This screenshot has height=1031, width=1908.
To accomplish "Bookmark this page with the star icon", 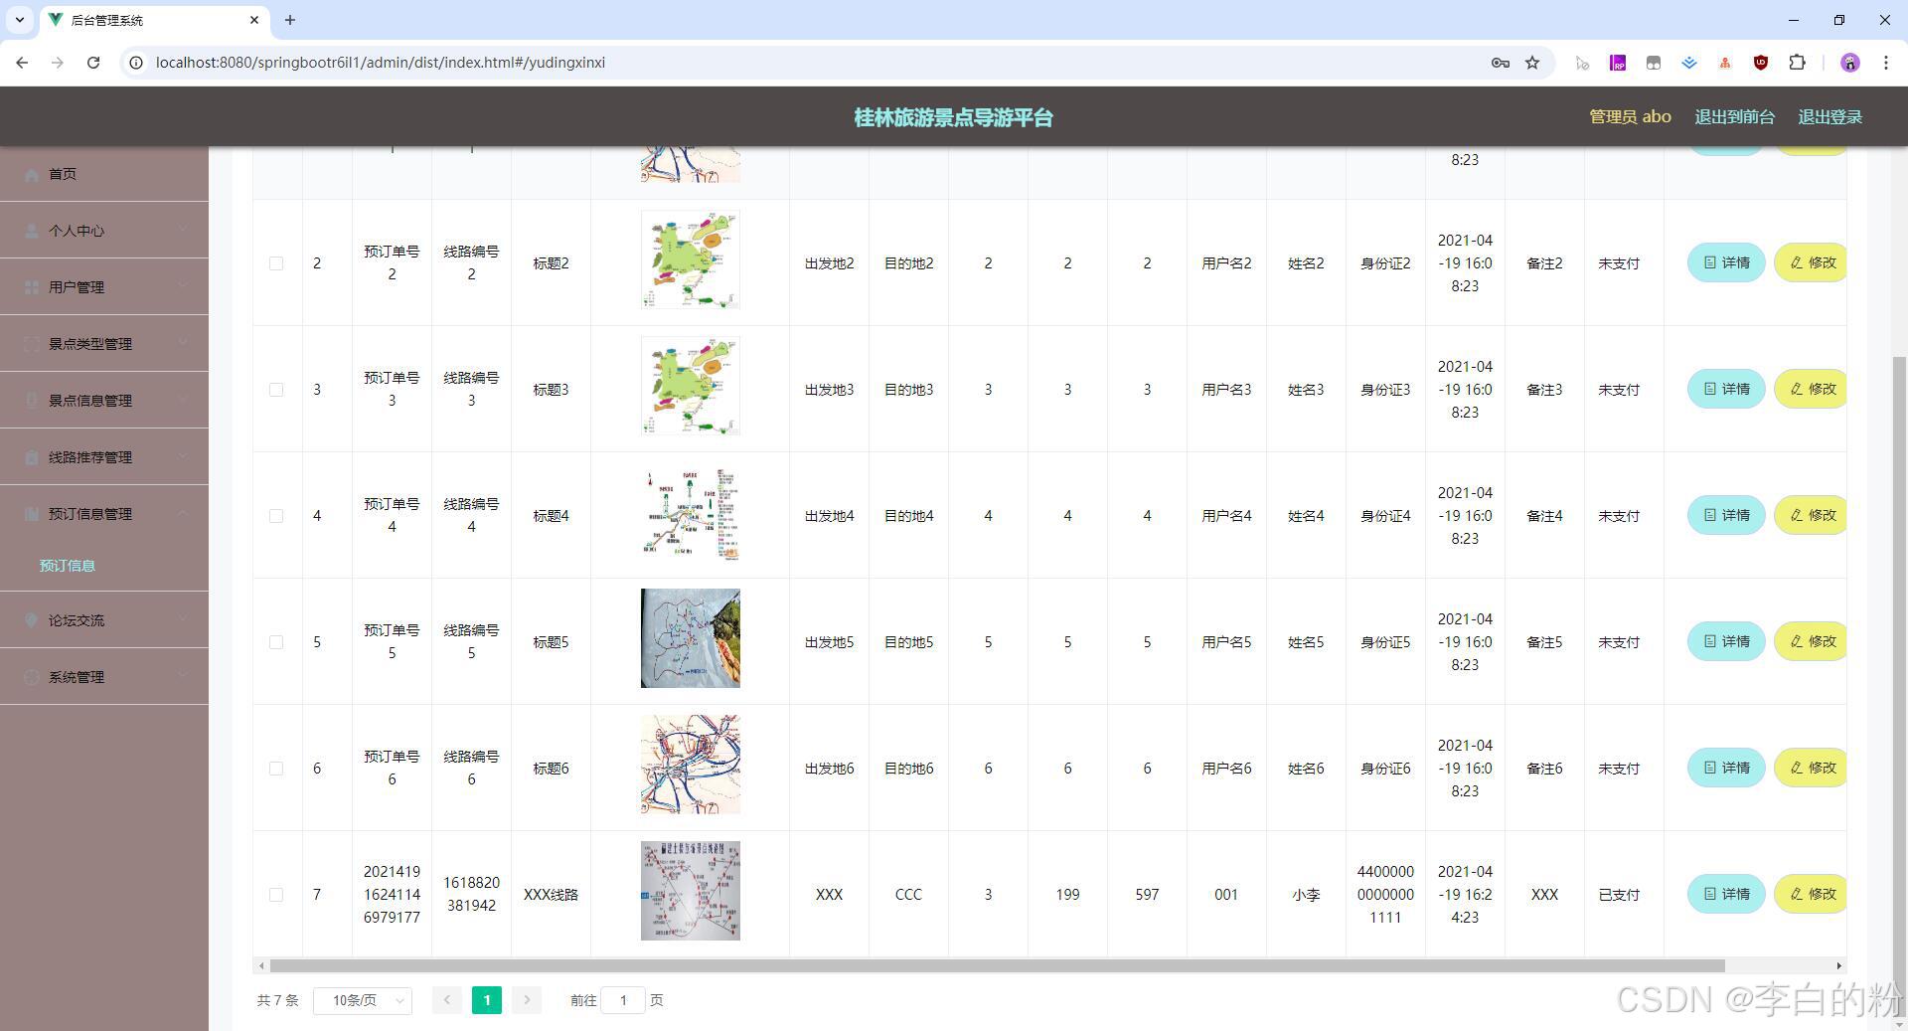I will (1532, 63).
